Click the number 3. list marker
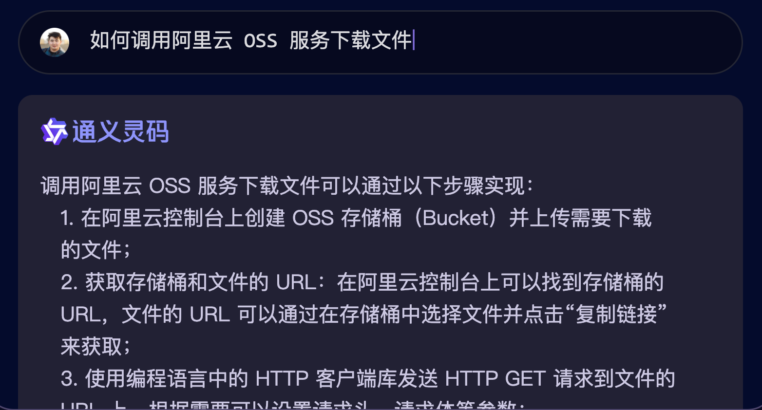This screenshot has width=762, height=410. click(x=69, y=379)
